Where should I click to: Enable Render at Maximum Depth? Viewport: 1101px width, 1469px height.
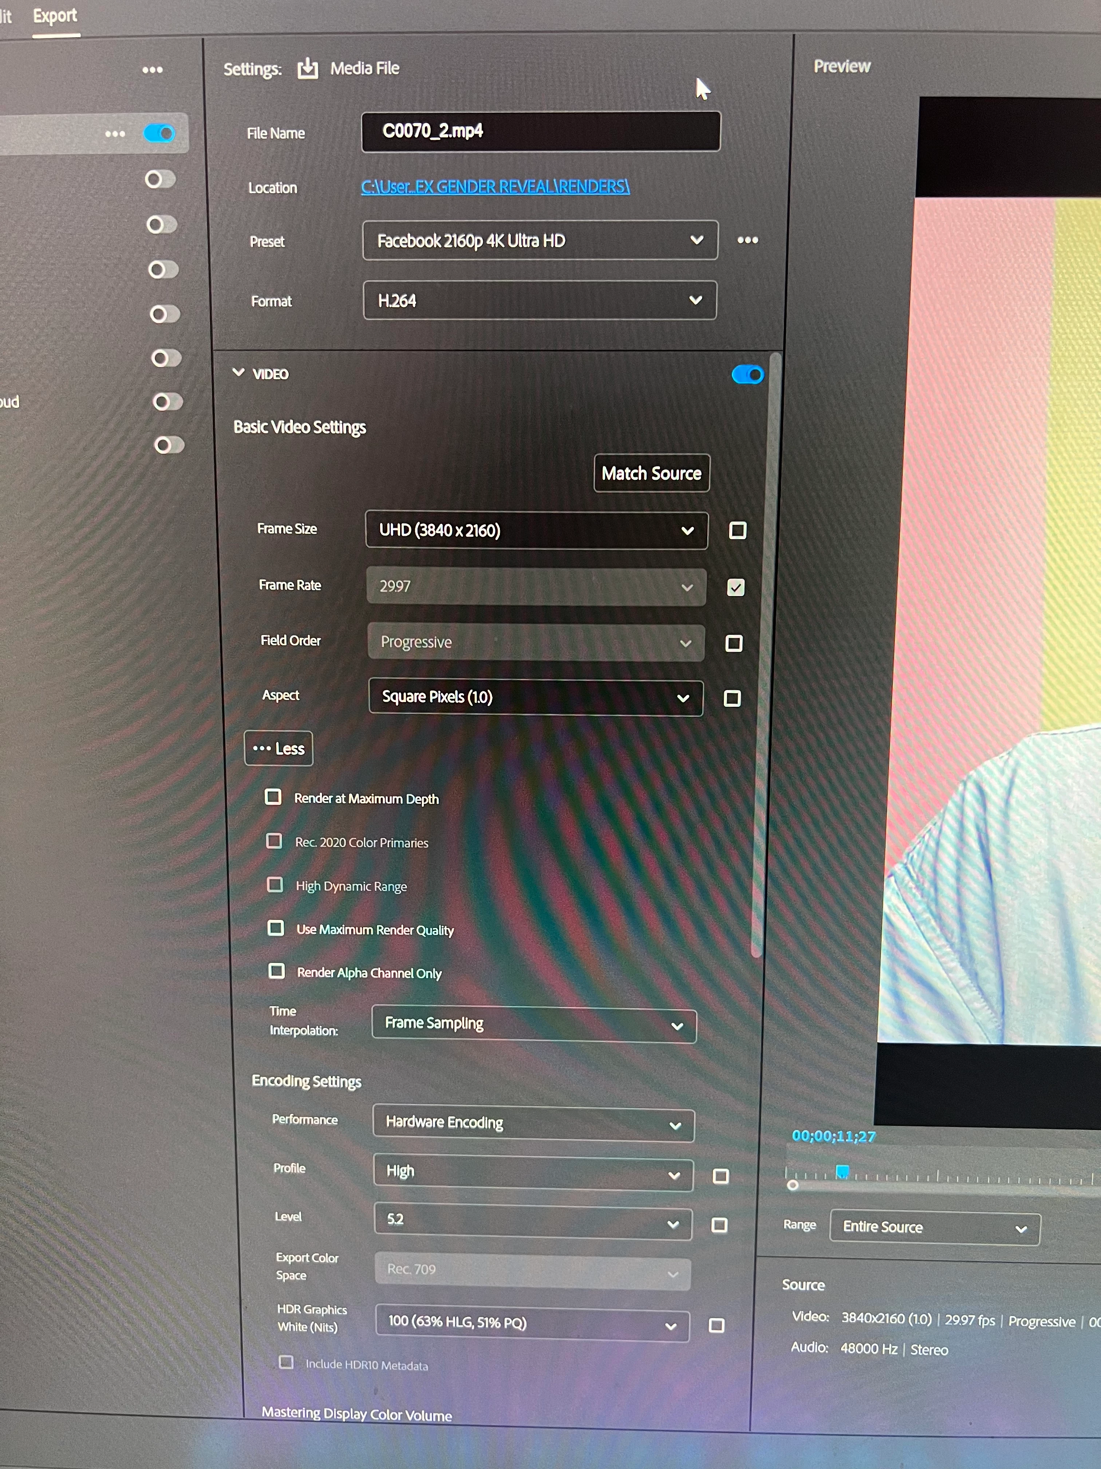click(273, 797)
